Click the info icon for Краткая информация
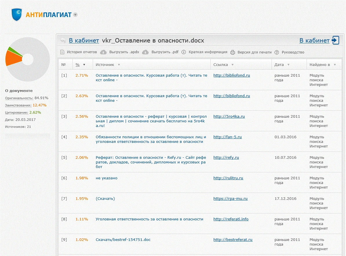Screen dimensions: 346x256 184,52
